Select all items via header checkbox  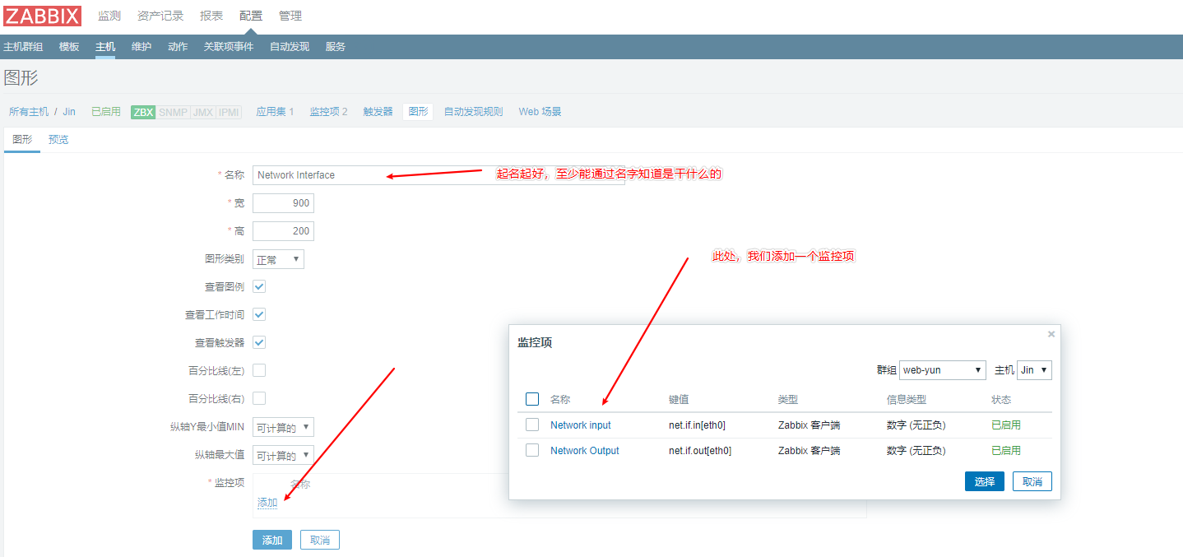coord(532,399)
